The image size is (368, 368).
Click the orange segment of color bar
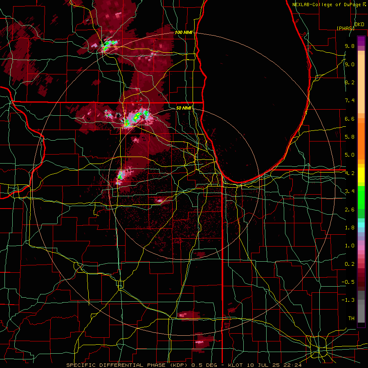361,141
